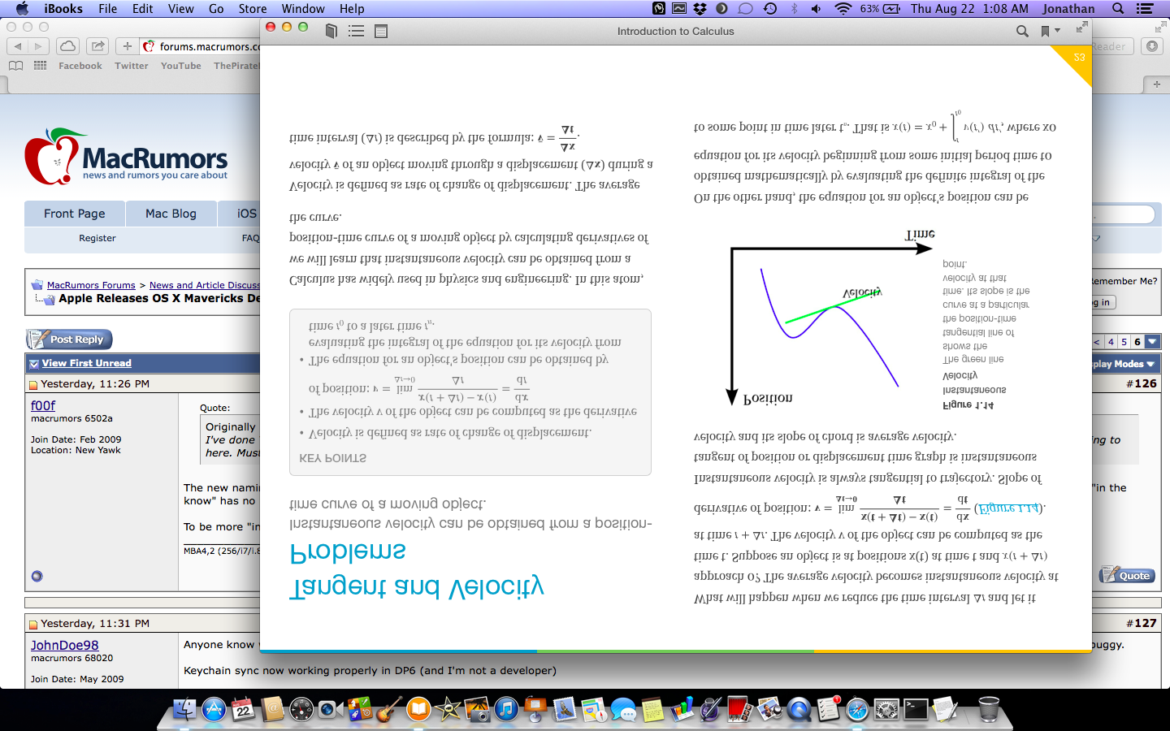Open the View menu
This screenshot has height=731, width=1170.
coord(180,8)
